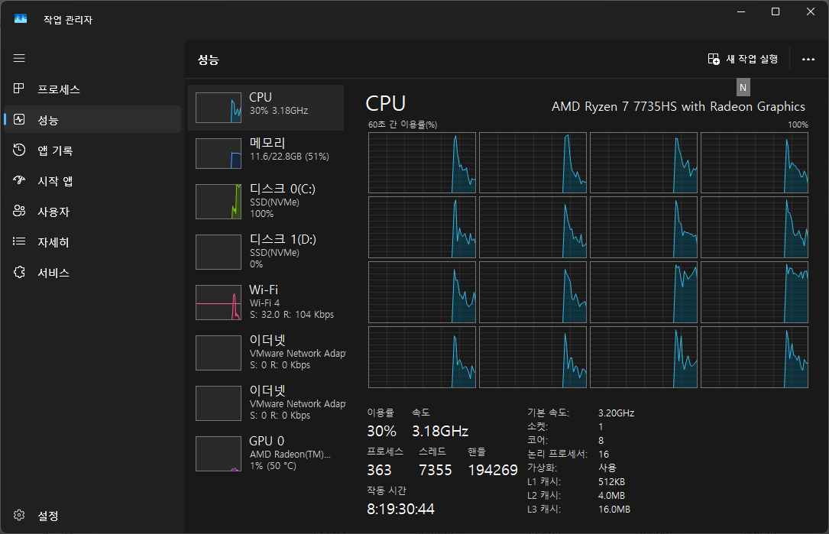
Task: Go to the 사용자 (Users) icon
Action: coord(20,212)
